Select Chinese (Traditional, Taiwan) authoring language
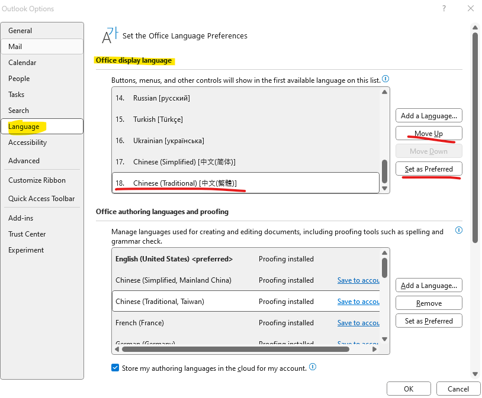 [246, 302]
